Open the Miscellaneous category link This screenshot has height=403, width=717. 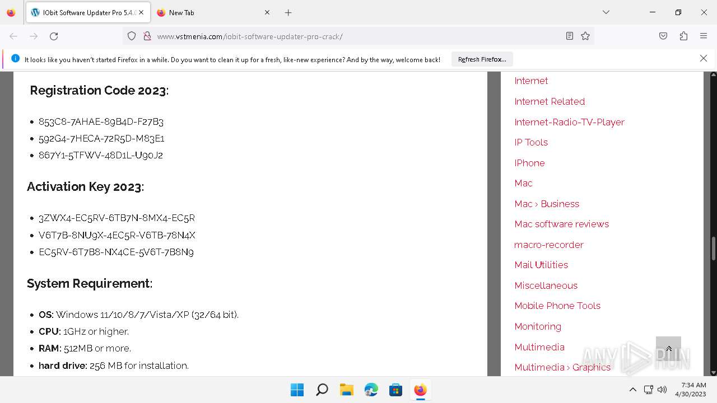click(x=546, y=285)
